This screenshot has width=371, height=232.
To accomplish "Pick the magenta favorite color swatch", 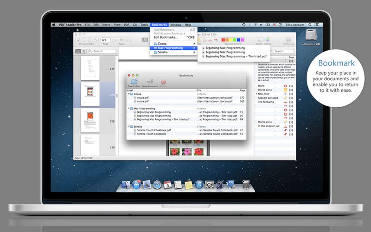I will coord(242,40).
